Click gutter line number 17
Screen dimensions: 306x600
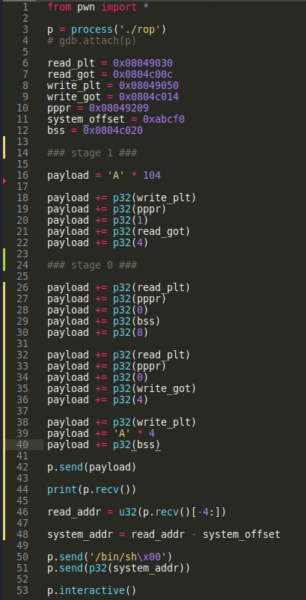coord(22,187)
